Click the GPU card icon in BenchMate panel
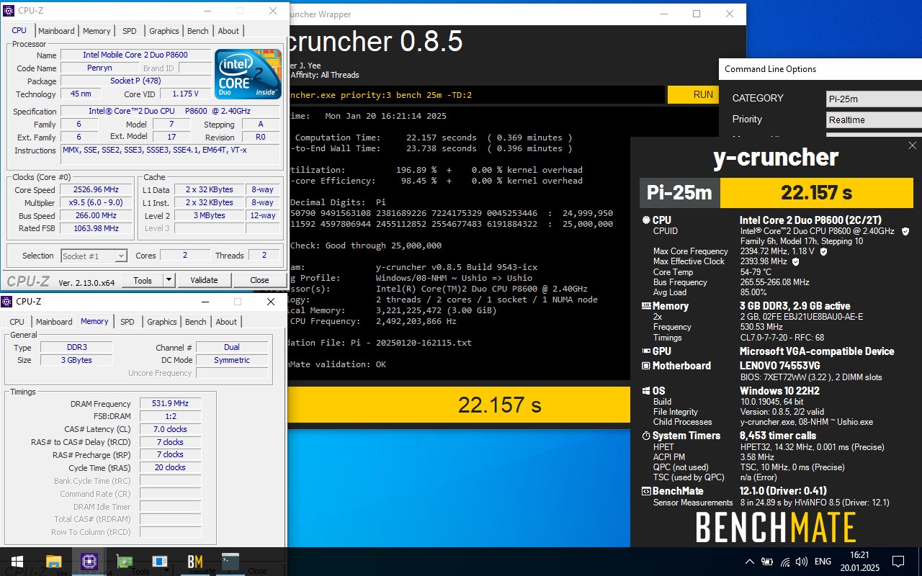 click(x=645, y=351)
